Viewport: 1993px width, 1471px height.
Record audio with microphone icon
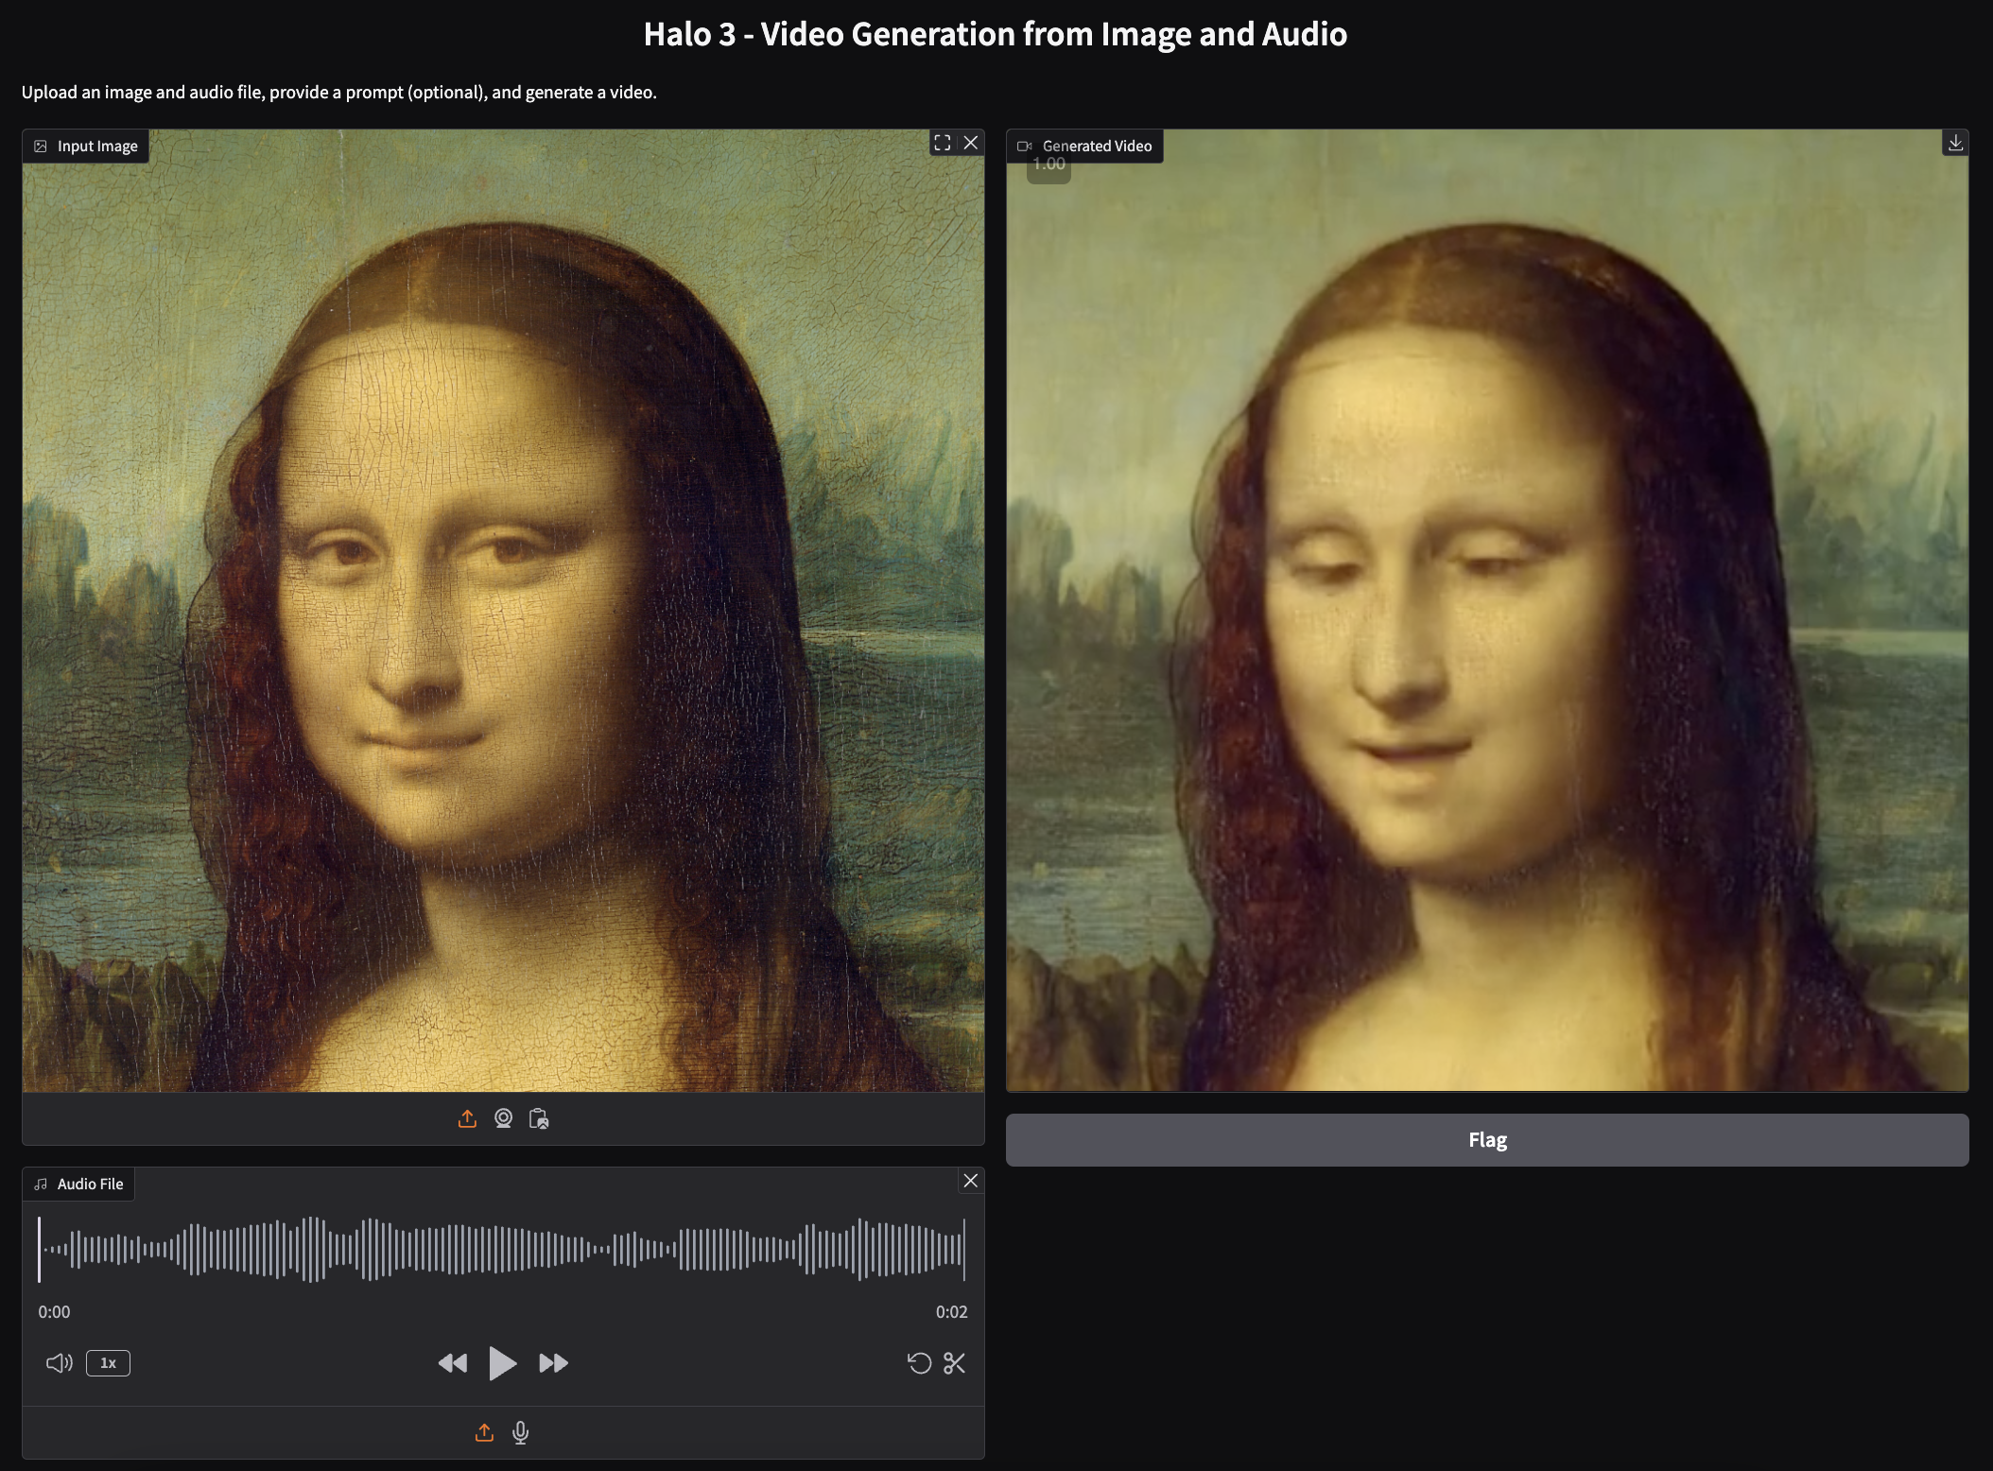520,1433
